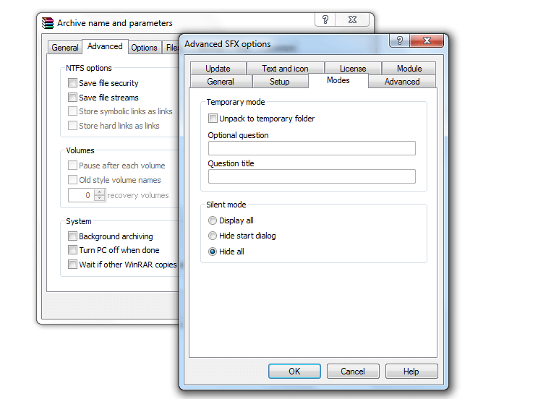The height and width of the screenshot is (399, 538).
Task: Click the Volumes group label
Action: 80,150
